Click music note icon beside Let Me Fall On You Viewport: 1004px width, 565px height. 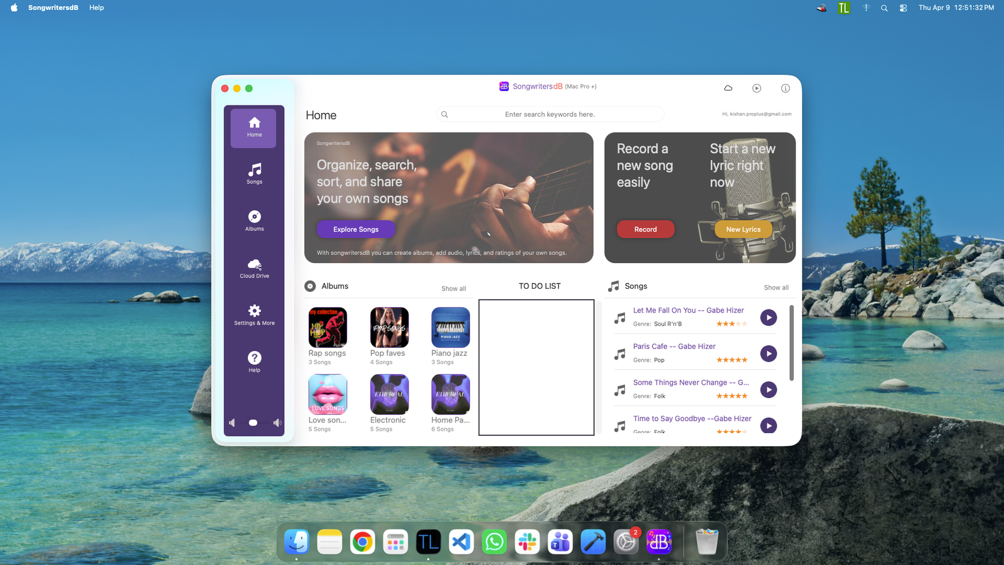pyautogui.click(x=620, y=318)
